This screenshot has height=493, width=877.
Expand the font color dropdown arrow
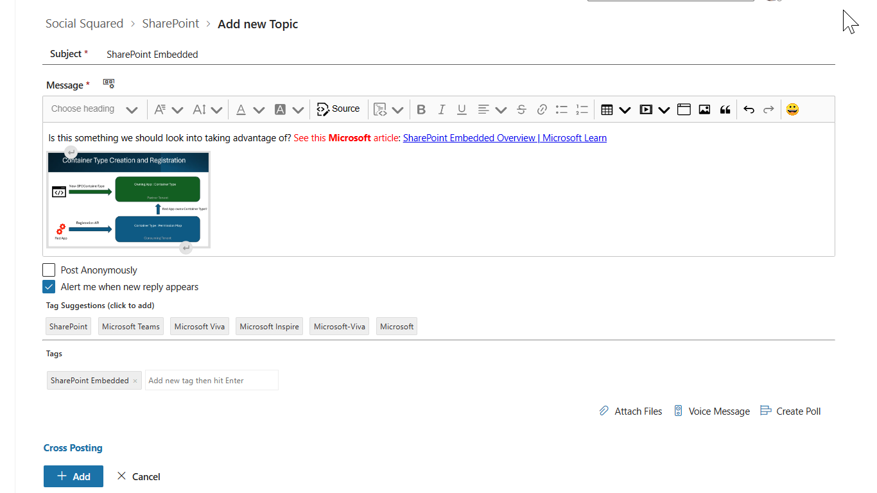click(259, 110)
